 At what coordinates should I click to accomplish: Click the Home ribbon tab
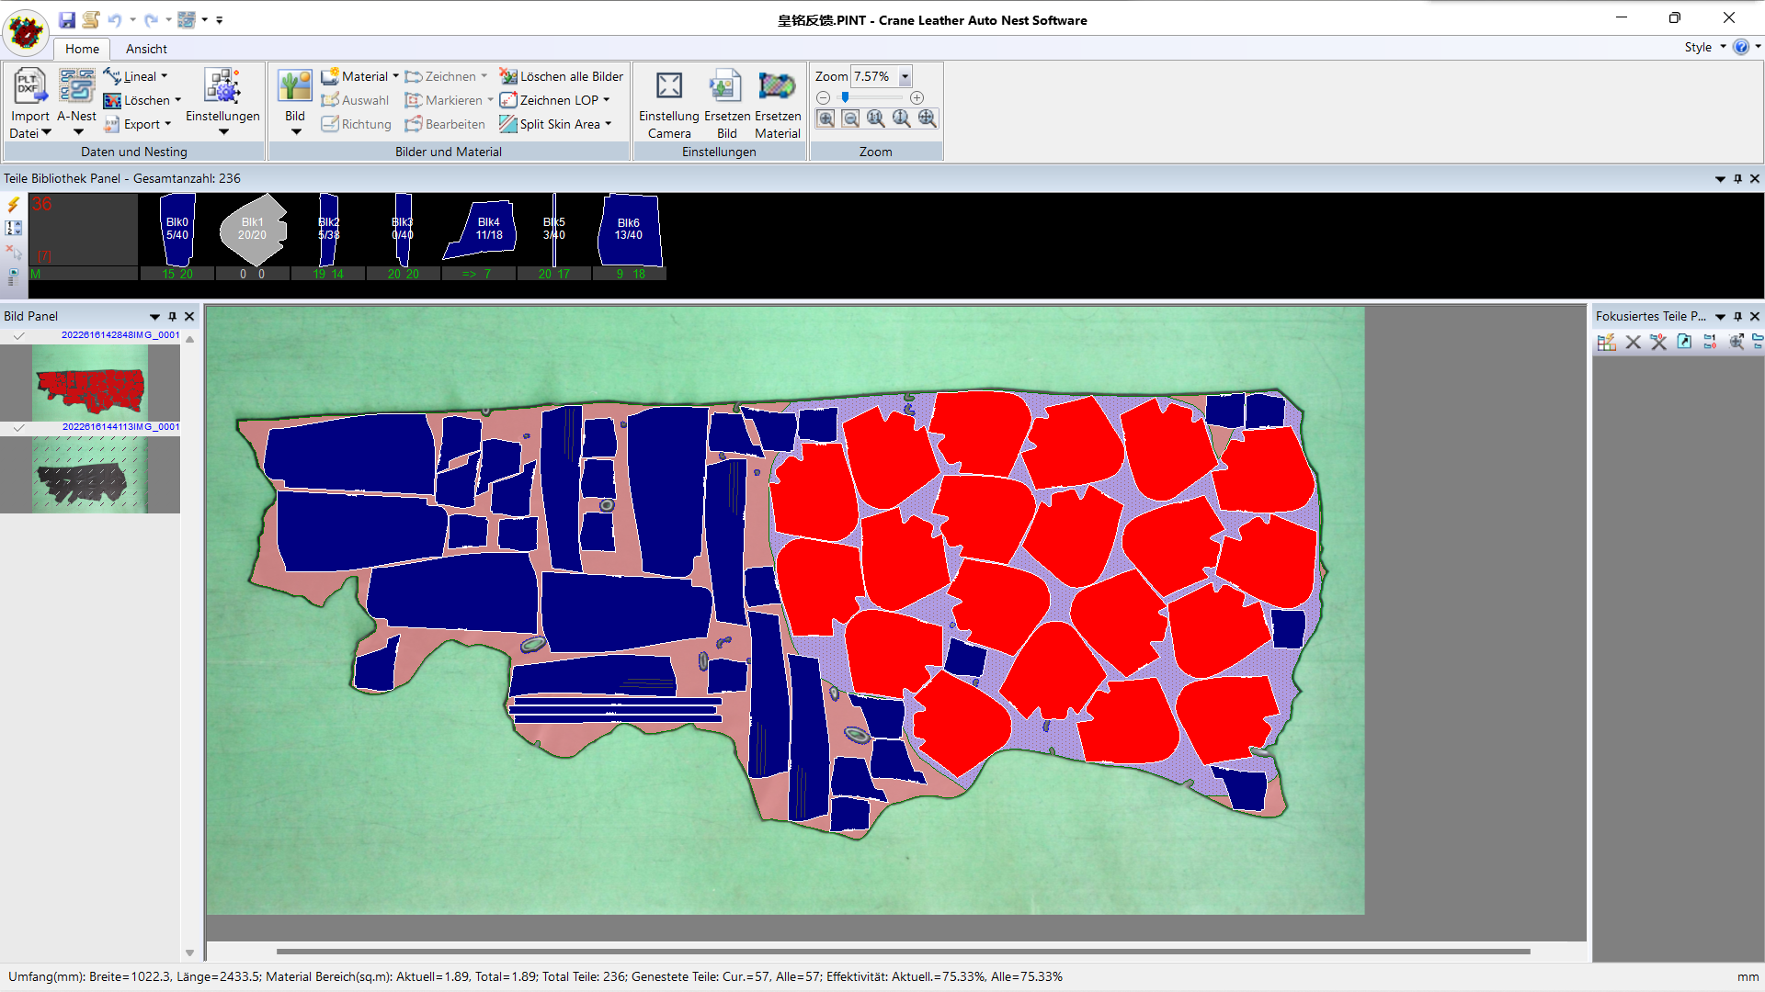81,50
